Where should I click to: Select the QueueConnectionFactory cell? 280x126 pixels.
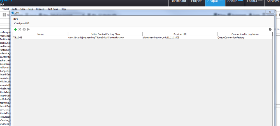click(x=245, y=37)
